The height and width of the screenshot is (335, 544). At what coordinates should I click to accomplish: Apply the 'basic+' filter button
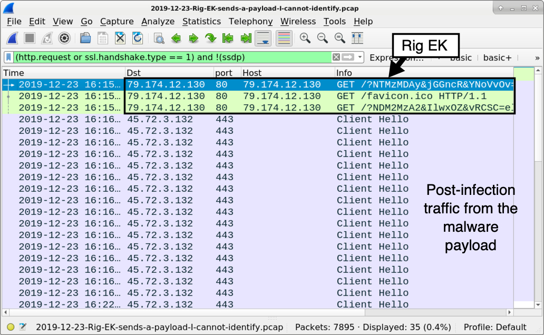coord(497,57)
